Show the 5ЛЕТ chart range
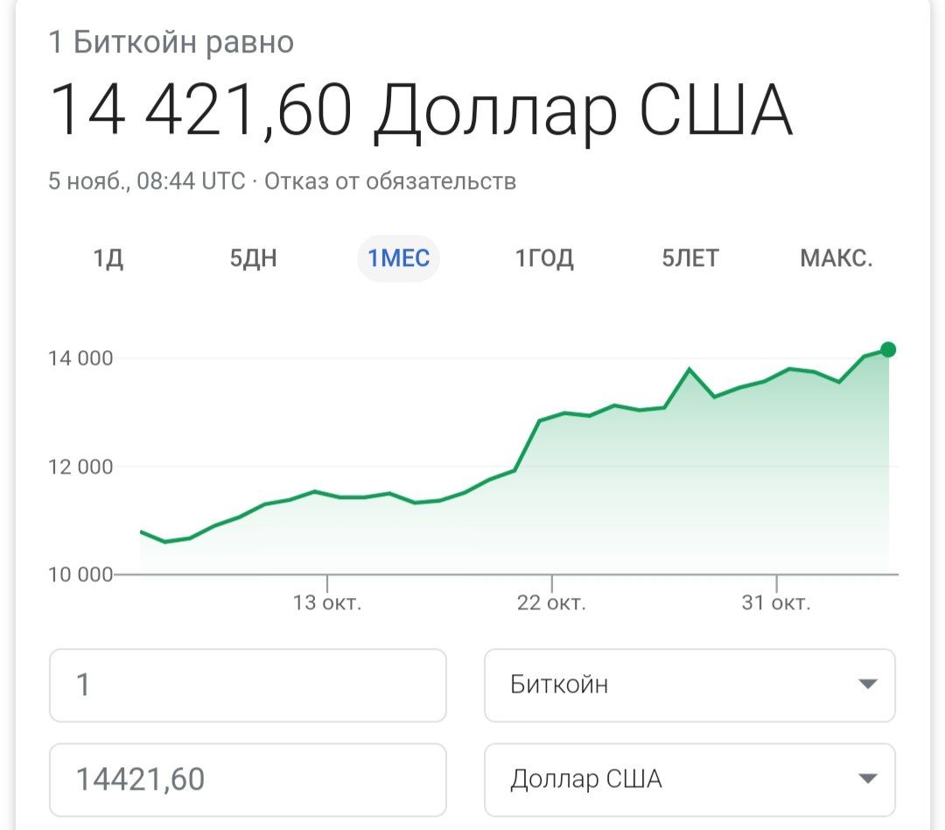This screenshot has width=945, height=830. [x=690, y=258]
